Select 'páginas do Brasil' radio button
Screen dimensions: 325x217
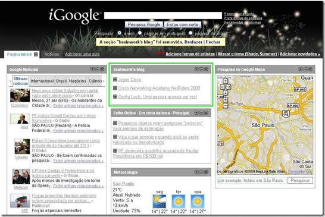pyautogui.click(x=190, y=33)
